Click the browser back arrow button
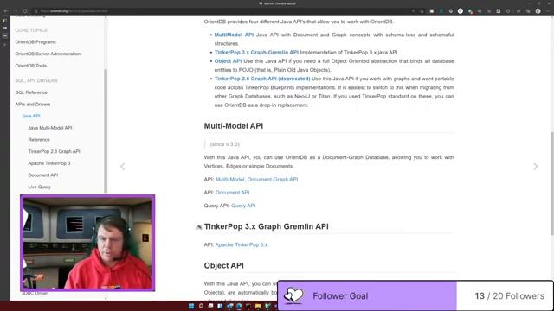 pyautogui.click(x=6, y=11)
